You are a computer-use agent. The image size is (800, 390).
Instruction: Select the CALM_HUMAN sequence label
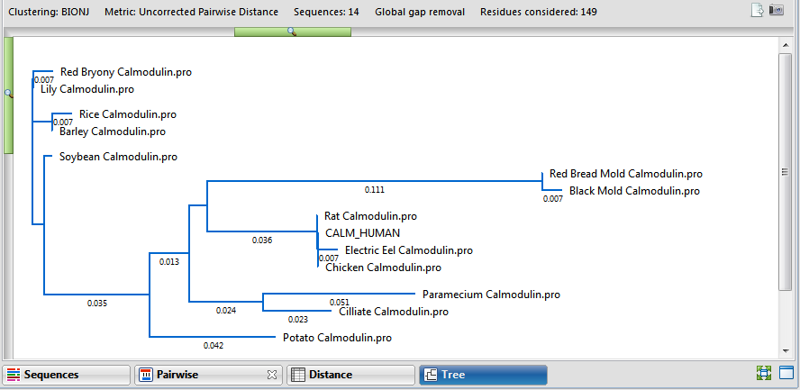click(x=363, y=233)
